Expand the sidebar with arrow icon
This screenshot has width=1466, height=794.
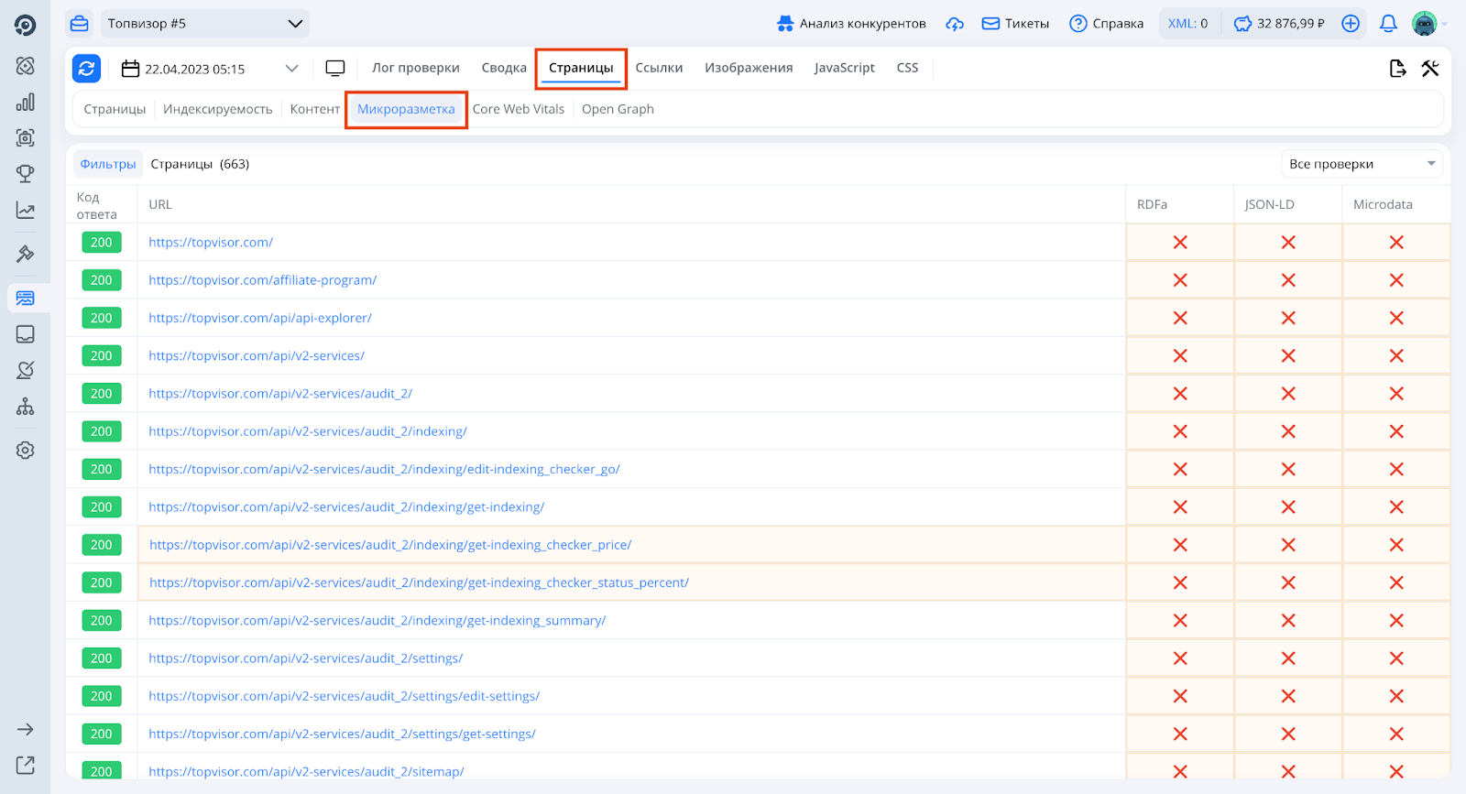click(x=26, y=729)
